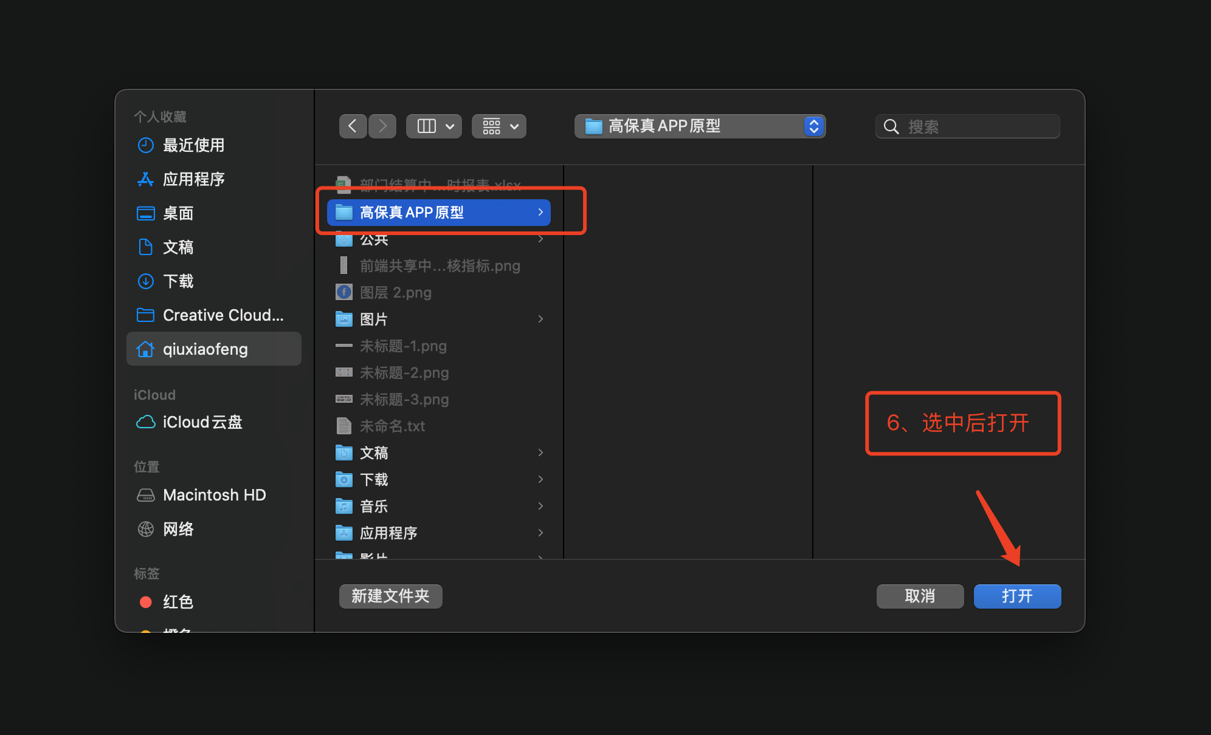Click the 网络 location icon
This screenshot has width=1211, height=735.
146,529
